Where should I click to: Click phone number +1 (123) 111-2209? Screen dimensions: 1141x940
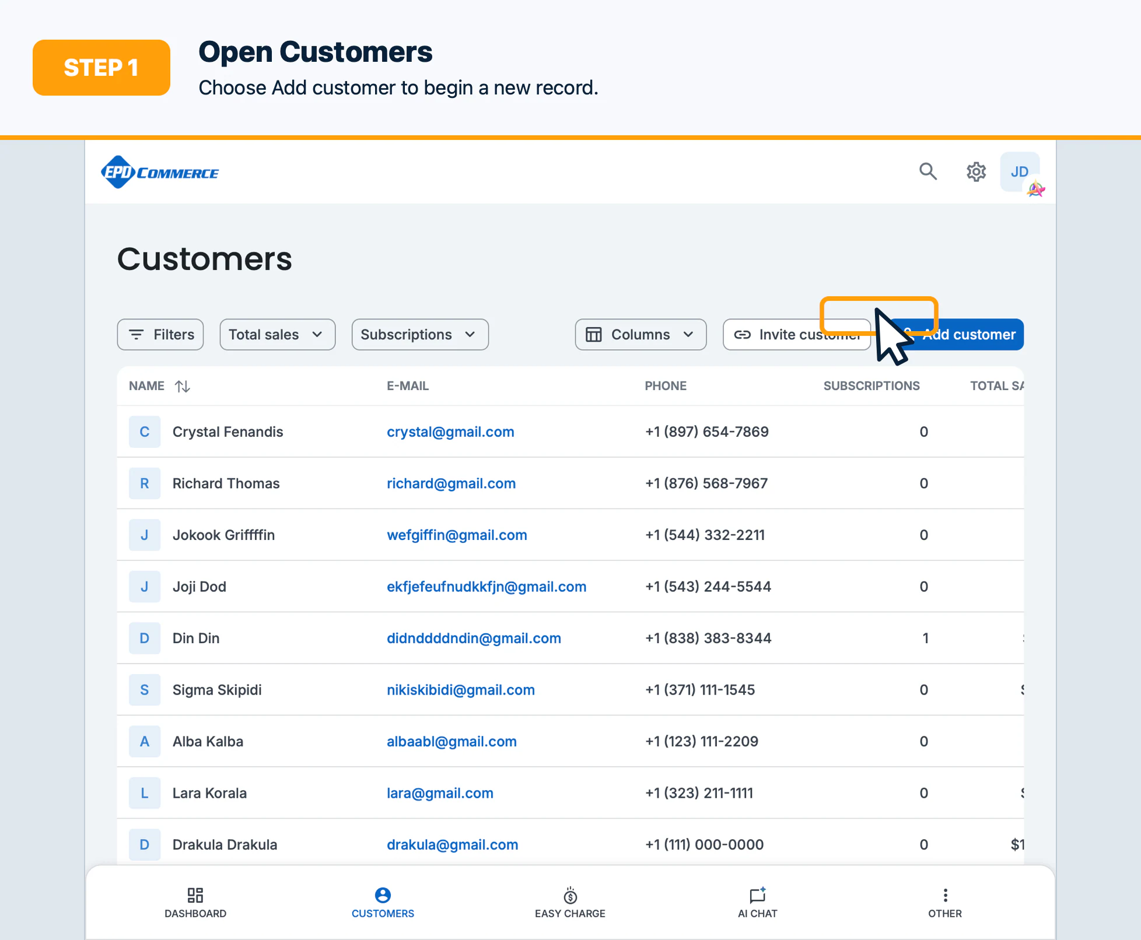pos(702,742)
